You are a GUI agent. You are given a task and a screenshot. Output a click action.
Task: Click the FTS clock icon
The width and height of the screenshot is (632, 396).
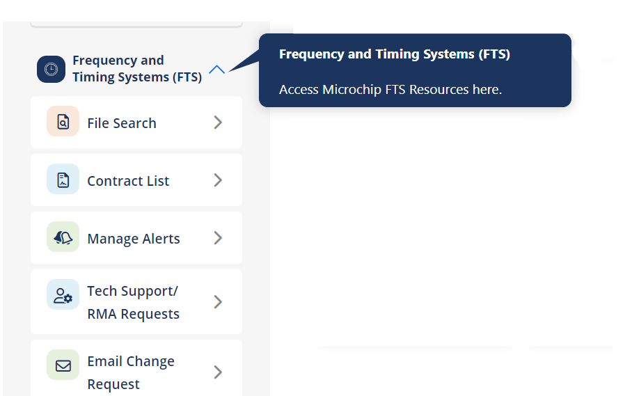point(51,69)
